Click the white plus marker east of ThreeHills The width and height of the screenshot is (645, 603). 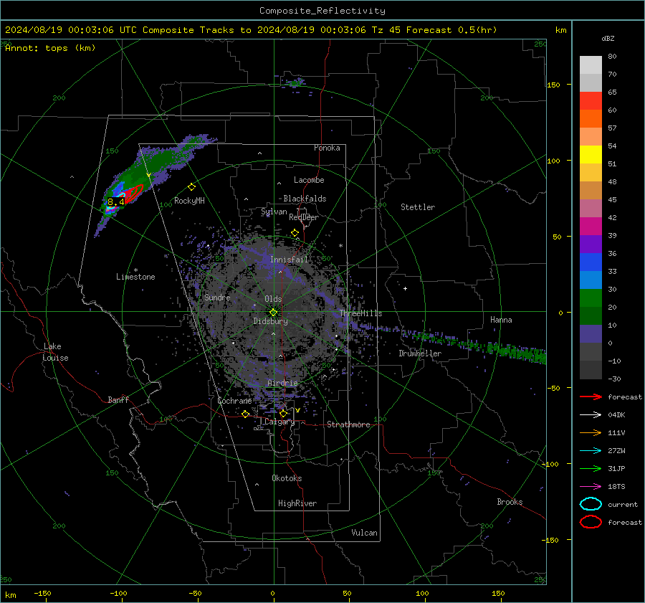[x=405, y=288]
